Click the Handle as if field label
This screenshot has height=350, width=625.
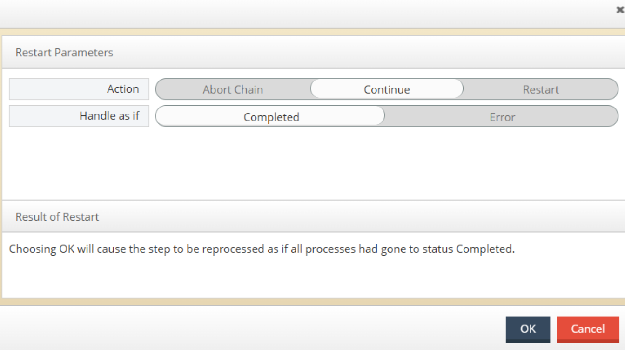point(79,116)
